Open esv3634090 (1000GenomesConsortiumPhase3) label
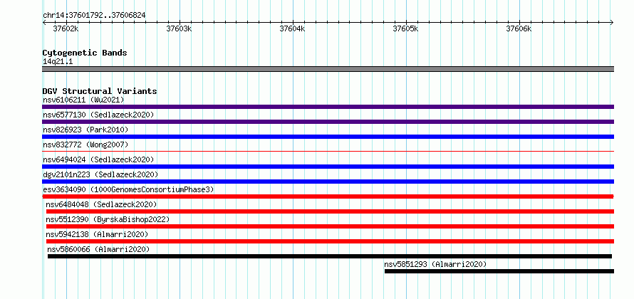Viewport: 634px width, 299px height. pyautogui.click(x=128, y=189)
